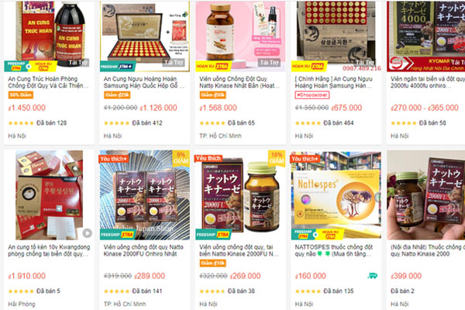
Task: Click the Giảm ₫10k voucher label
Action: 212,263
